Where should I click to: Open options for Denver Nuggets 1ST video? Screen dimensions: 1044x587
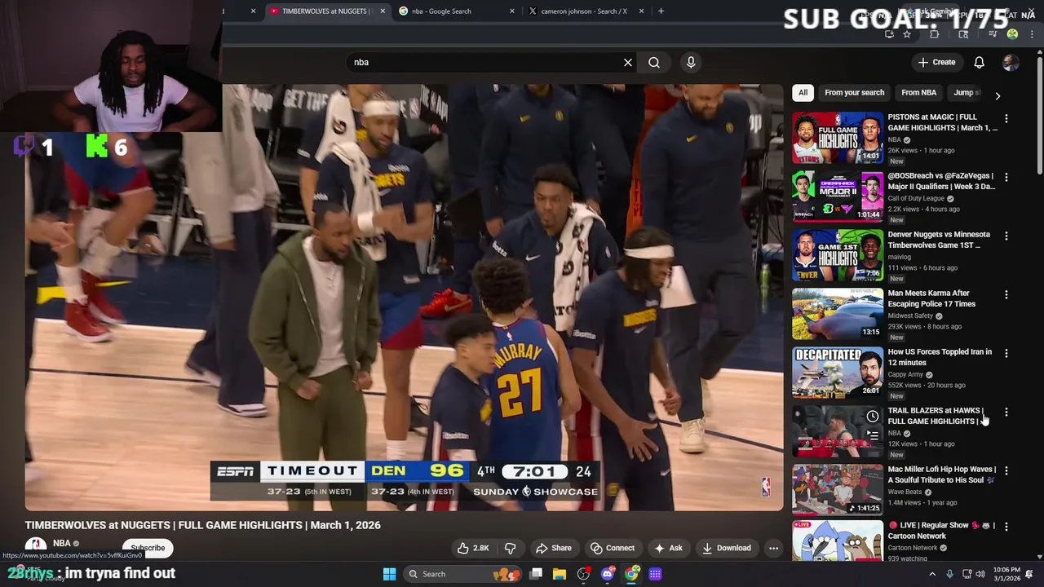(x=1006, y=236)
